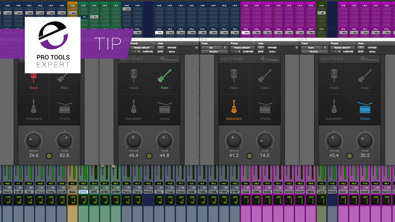Viewport: 395px width, 222px height.
Task: Select the Snare track name in mixer
Action: click(x=7, y=192)
